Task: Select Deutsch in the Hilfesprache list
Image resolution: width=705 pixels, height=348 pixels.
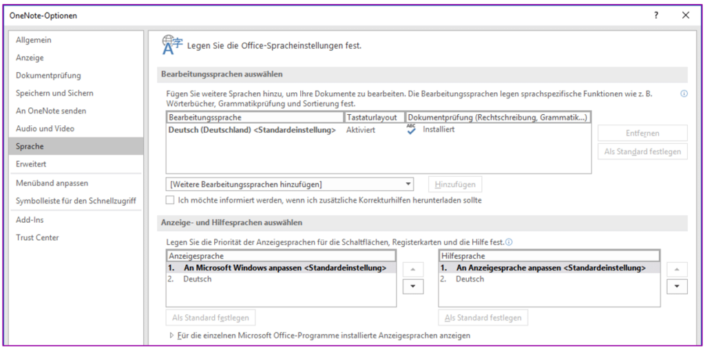Action: pyautogui.click(x=549, y=279)
